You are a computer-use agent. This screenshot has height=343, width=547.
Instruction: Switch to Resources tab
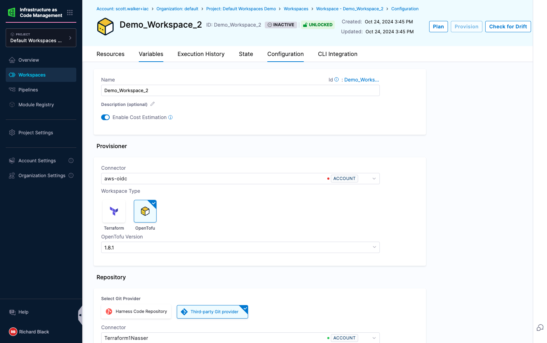(x=110, y=54)
